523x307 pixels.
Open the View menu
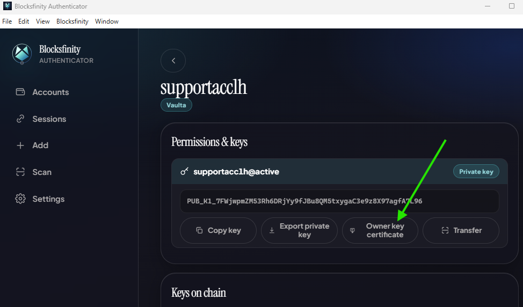point(43,21)
